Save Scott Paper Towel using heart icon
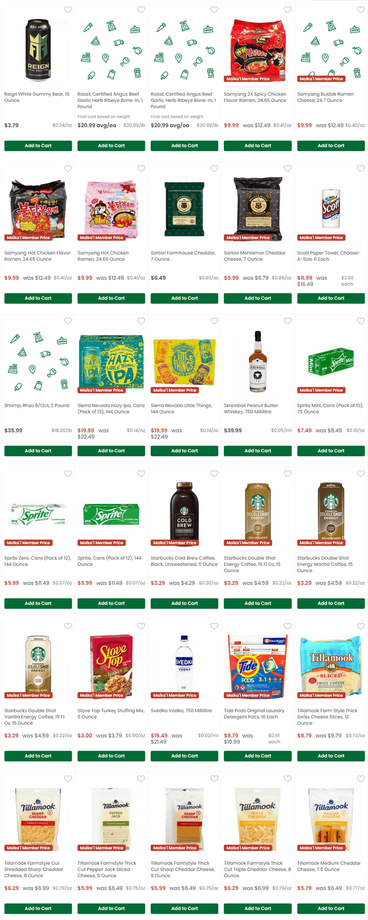 pos(361,168)
